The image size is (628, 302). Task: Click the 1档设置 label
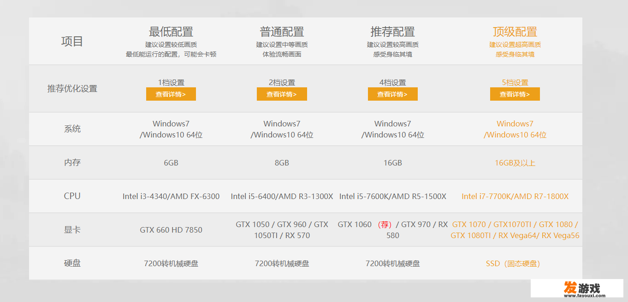[171, 83]
